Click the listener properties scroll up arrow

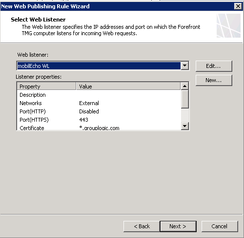click(x=184, y=86)
